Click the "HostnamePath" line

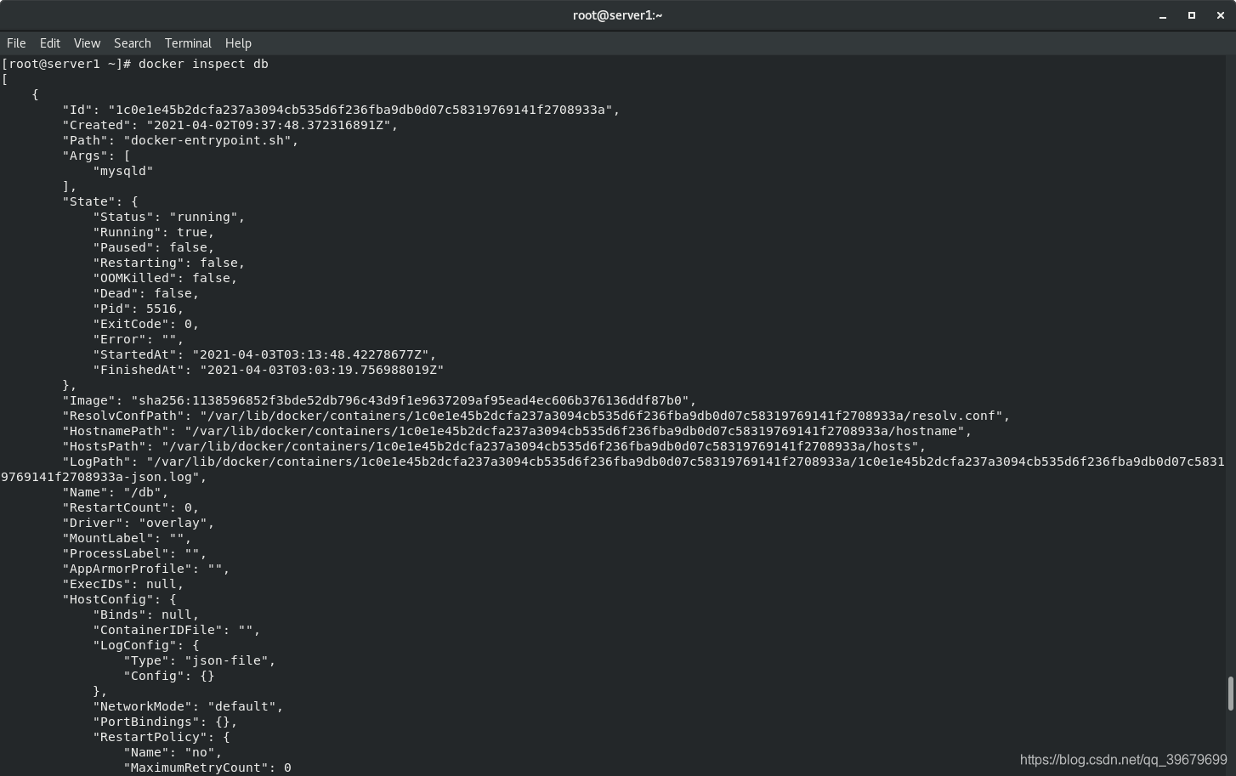(517, 431)
